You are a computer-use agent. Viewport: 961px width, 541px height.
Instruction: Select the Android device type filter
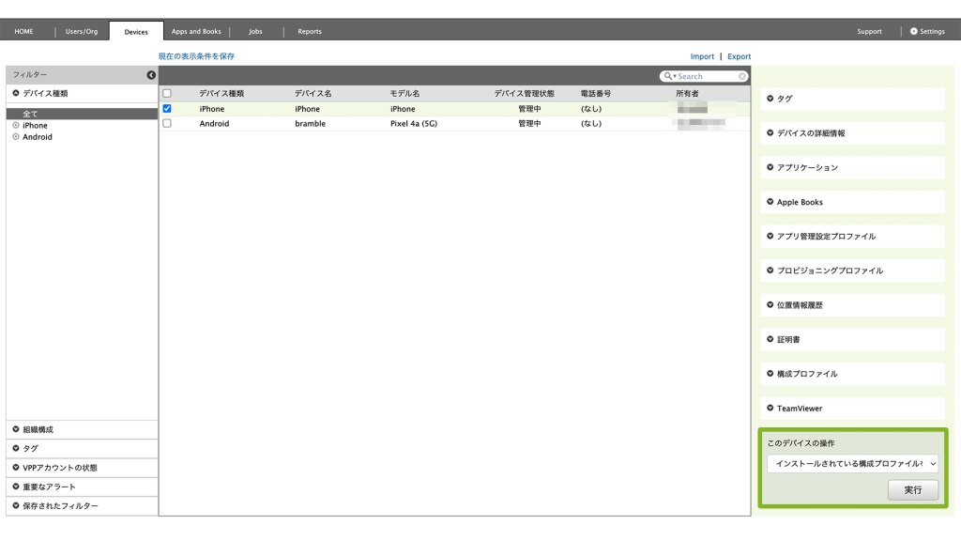[38, 137]
